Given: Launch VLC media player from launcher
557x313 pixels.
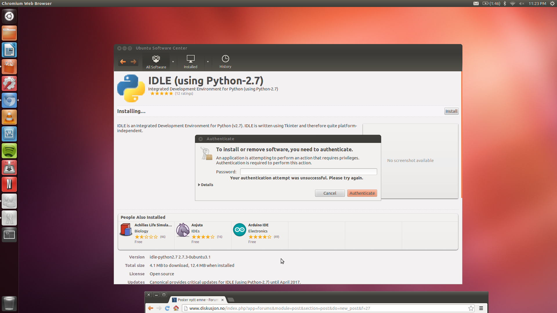Looking at the screenshot, I should pos(9,117).
